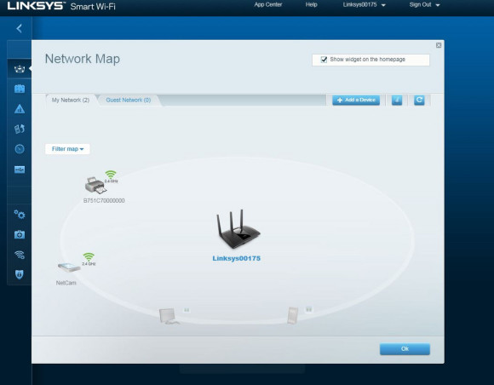Open the Security shield icon

point(20,274)
